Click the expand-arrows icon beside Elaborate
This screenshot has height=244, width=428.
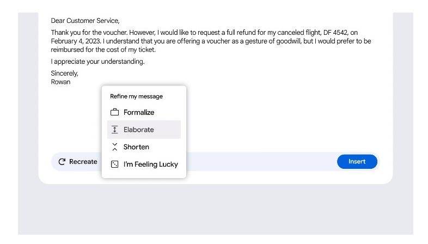click(114, 130)
